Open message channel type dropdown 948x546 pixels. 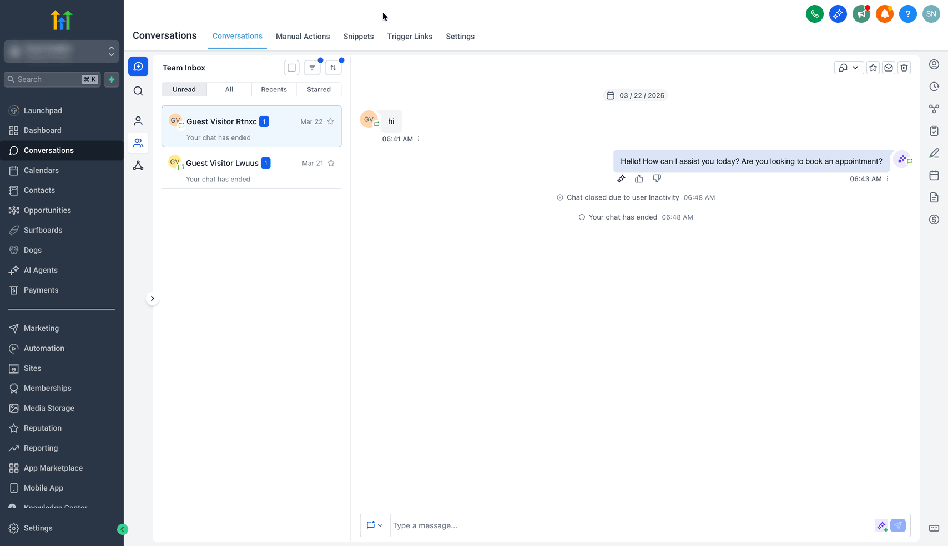(375, 525)
